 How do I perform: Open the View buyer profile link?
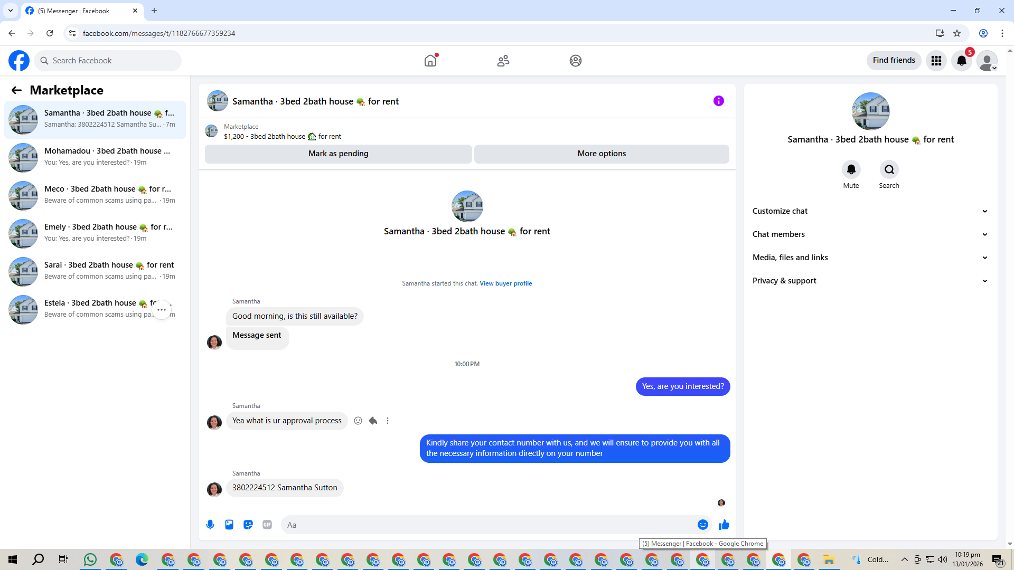[505, 283]
